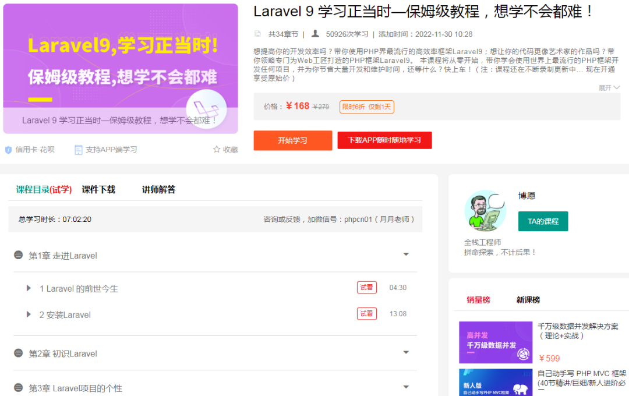Click the APP support phone icon
629x396 pixels.
coord(79,150)
